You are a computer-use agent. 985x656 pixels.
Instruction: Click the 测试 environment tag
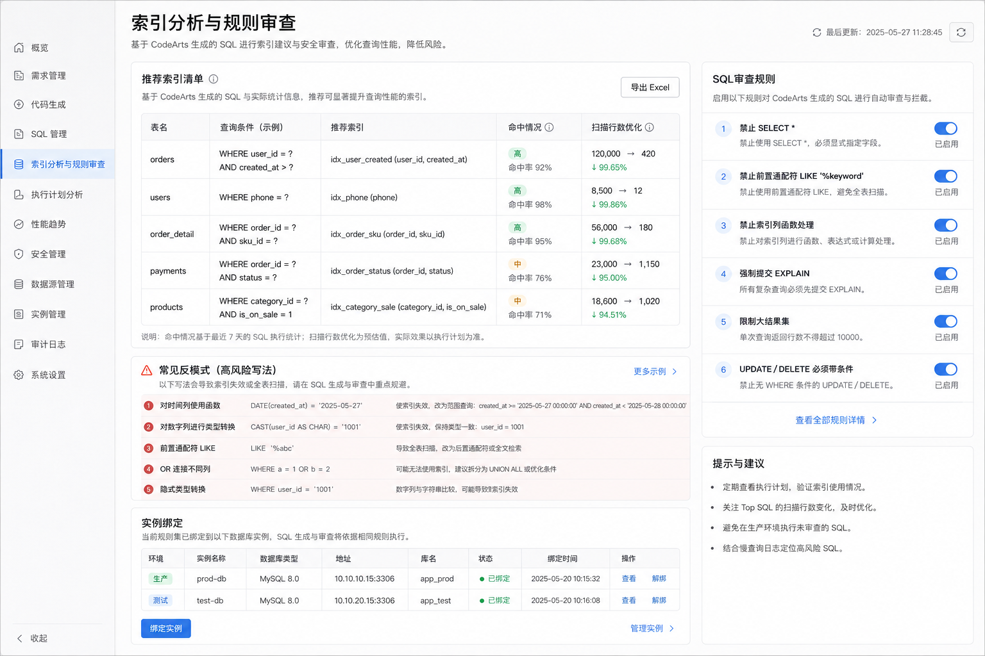(160, 600)
